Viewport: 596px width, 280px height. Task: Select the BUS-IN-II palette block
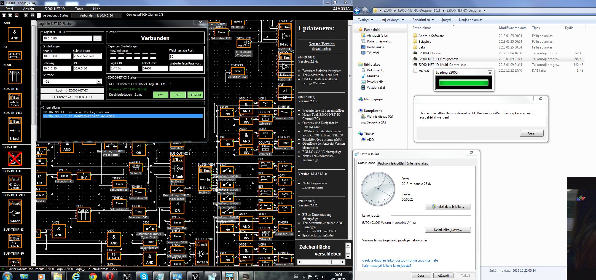point(15,100)
